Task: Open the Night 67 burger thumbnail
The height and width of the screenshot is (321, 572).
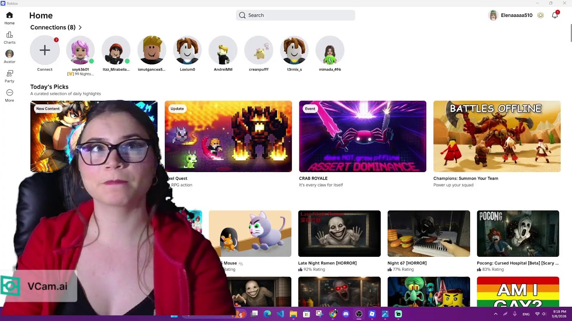Action: pos(429,234)
